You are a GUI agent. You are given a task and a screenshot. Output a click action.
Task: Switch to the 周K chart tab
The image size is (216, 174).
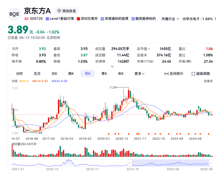point(71,74)
